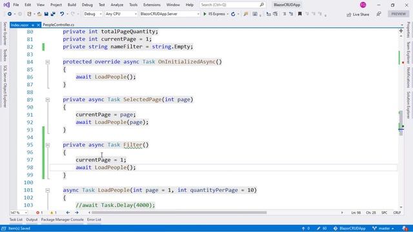Click the BlazorCRUDApp repository in the status bar
Viewport: 413px width, 232px height.
point(350,228)
